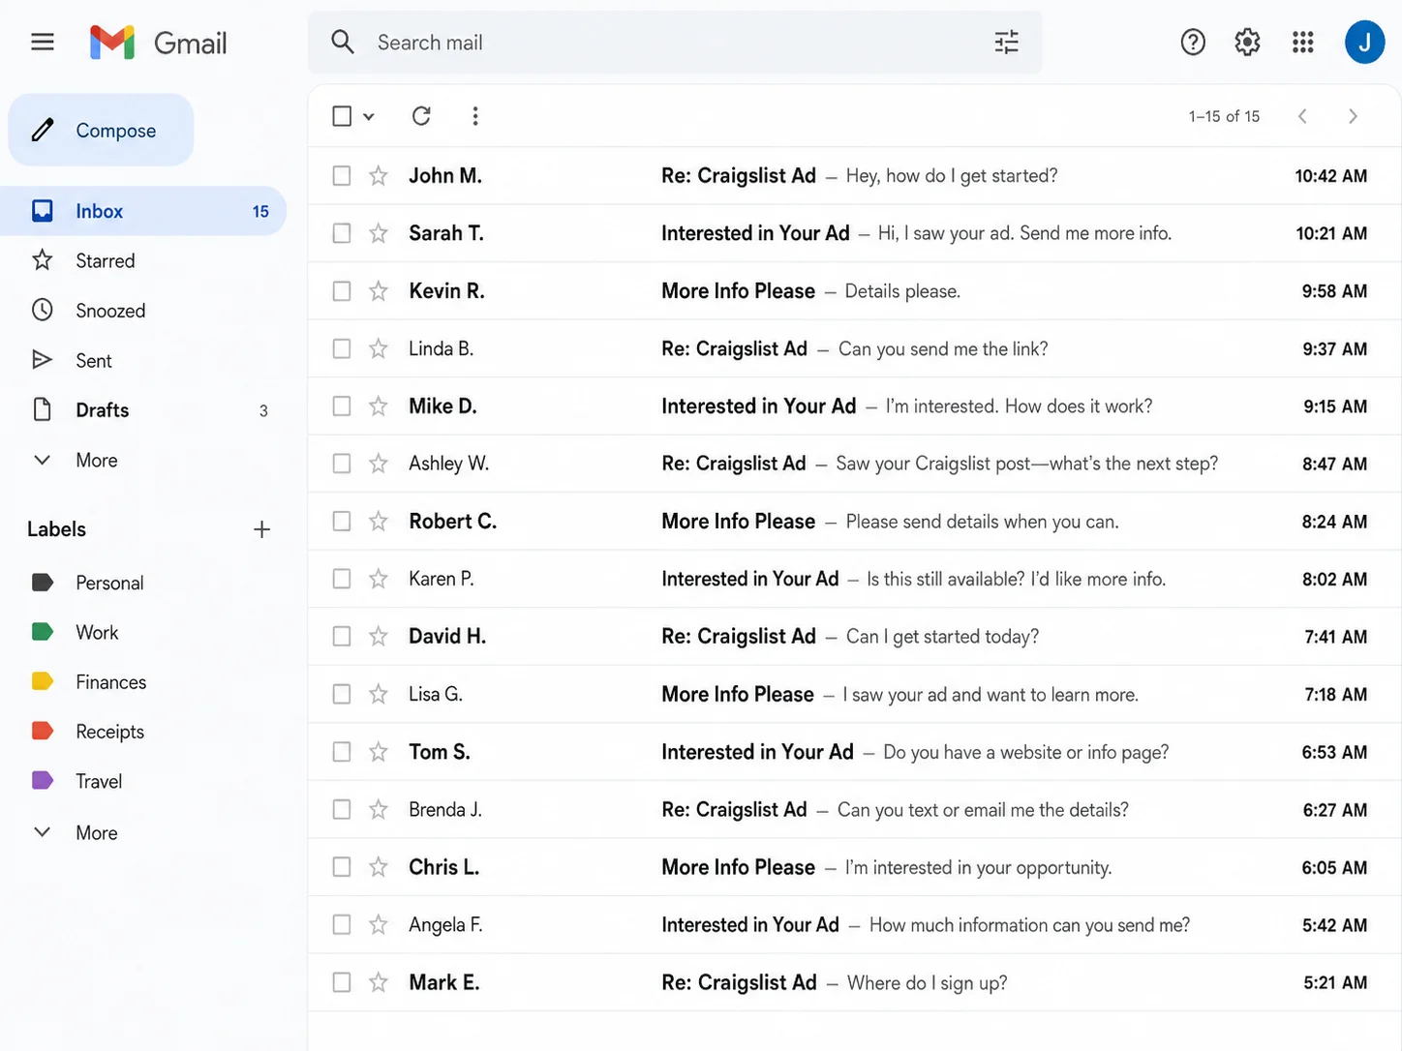The width and height of the screenshot is (1402, 1051).
Task: Open the Support help icon
Action: [x=1193, y=42]
